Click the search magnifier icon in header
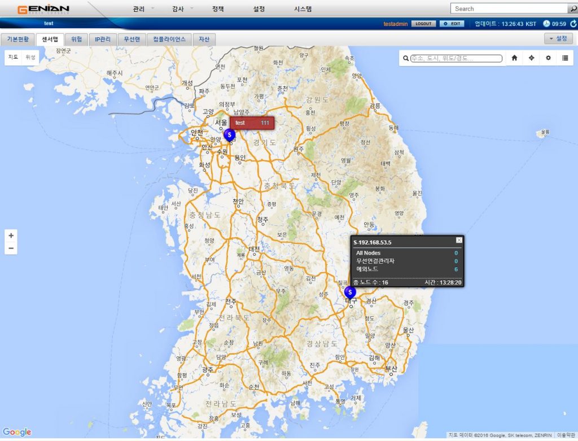The height and width of the screenshot is (441, 578). coord(573,8)
